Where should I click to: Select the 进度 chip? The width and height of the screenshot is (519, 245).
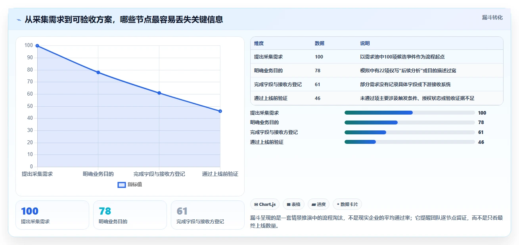coord(319,204)
